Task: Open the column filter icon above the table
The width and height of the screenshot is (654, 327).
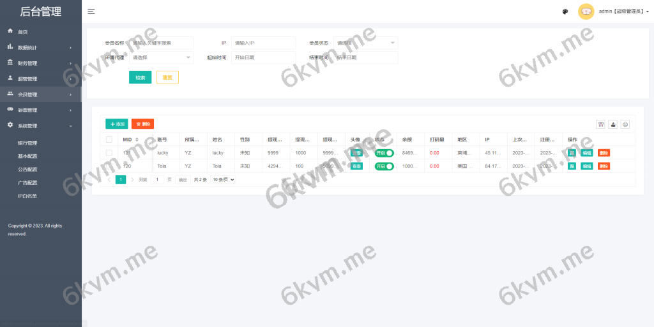Action: click(600, 124)
